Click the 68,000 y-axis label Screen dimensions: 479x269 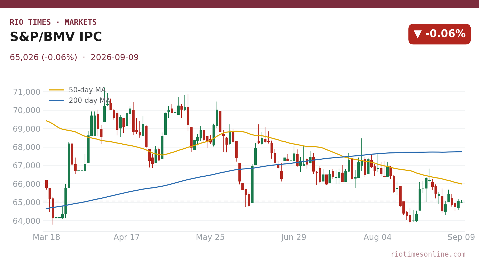pos(27,147)
